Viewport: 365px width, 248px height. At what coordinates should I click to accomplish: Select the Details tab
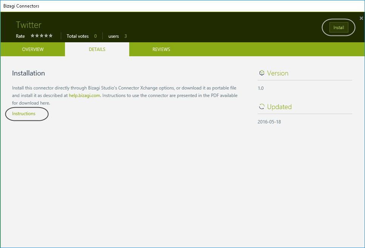[97, 49]
